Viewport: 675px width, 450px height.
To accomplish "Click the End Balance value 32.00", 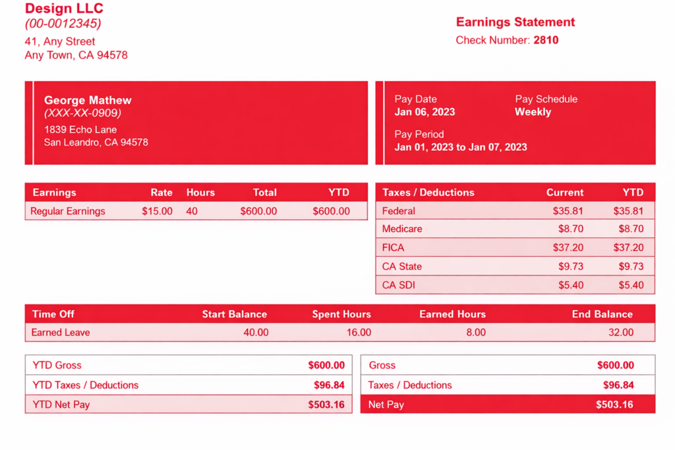I will click(x=620, y=333).
